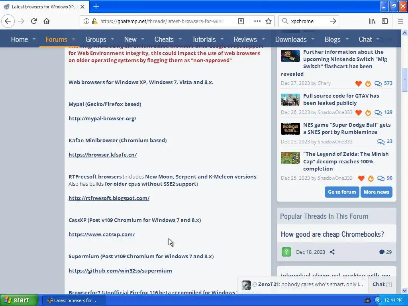
Task: Go back with the browser back arrow
Action: (x=8, y=21)
